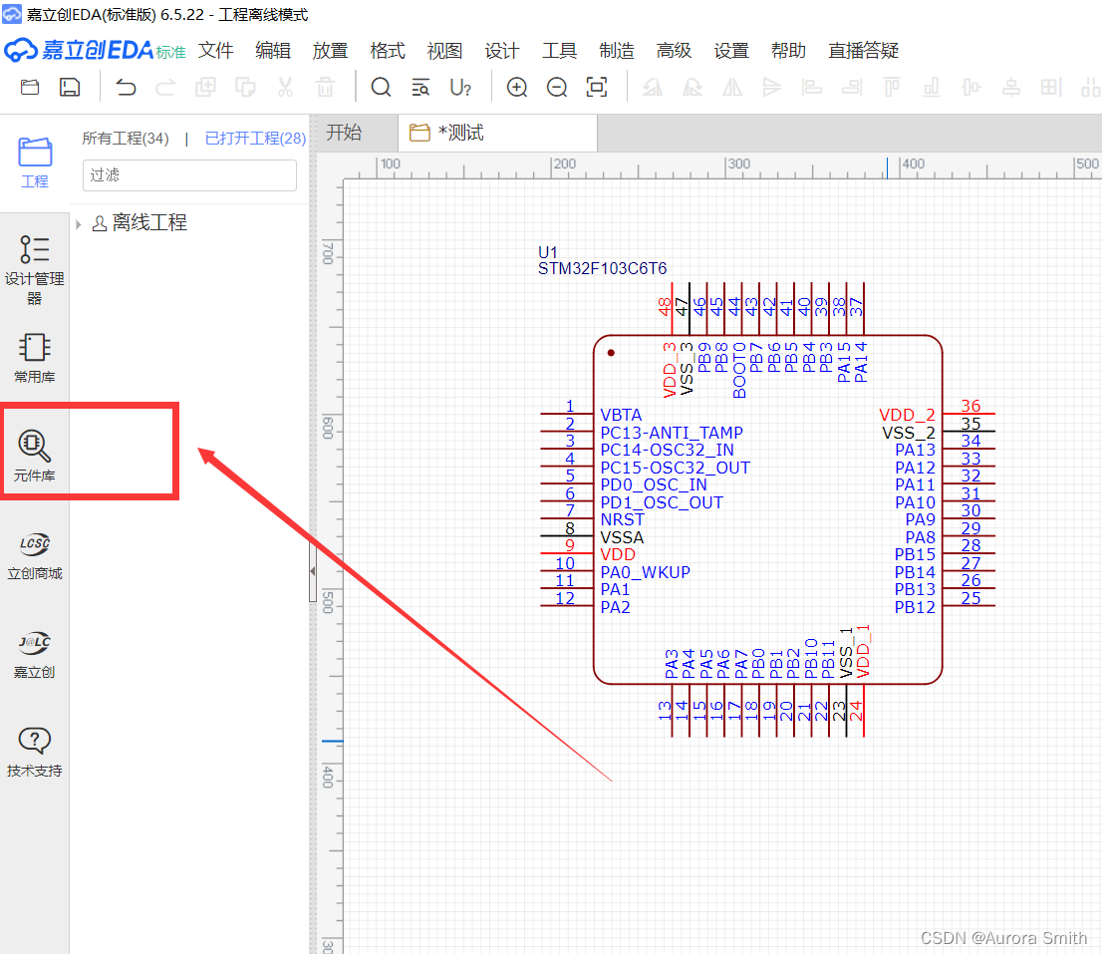Select the PB12 pin label

click(915, 607)
